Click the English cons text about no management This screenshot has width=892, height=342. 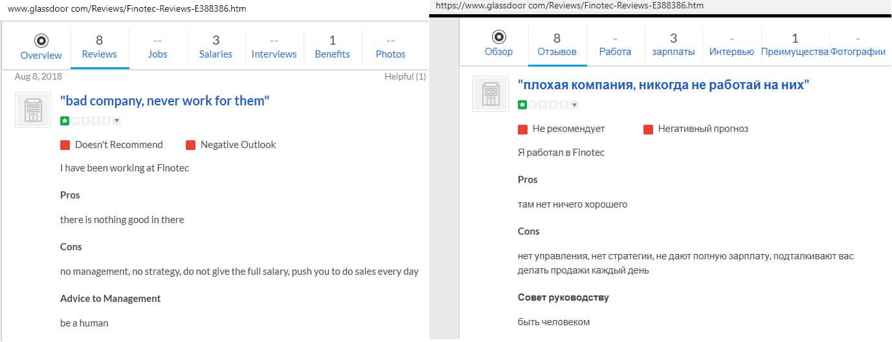tap(240, 272)
